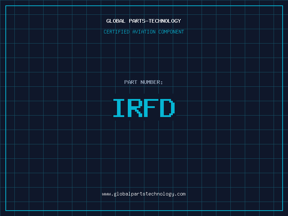Viewport: 288px width, 216px height.
Task: Click the www prefix of the URL
Action: point(106,194)
